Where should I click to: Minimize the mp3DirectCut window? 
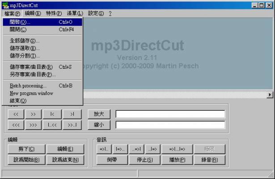(254, 5)
